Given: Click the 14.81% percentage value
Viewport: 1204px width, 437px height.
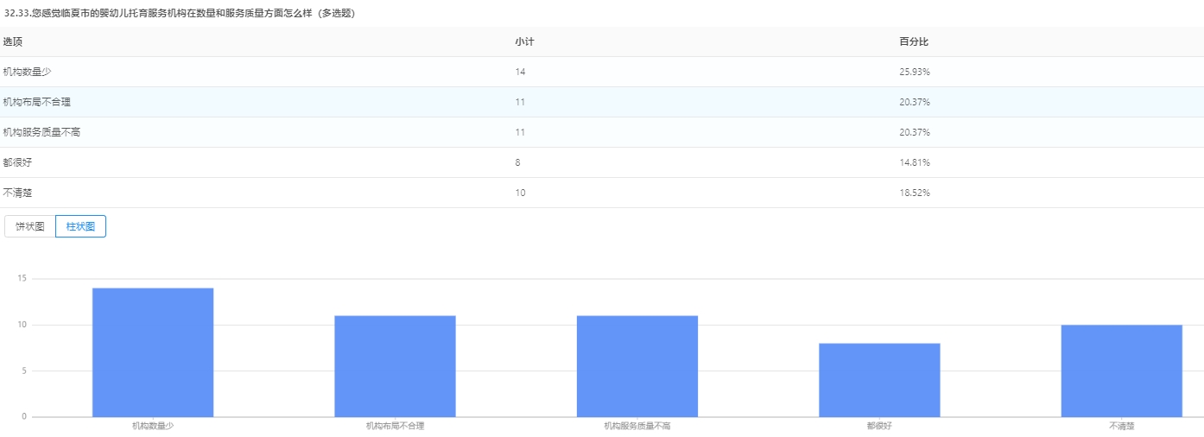Looking at the screenshot, I should (914, 162).
